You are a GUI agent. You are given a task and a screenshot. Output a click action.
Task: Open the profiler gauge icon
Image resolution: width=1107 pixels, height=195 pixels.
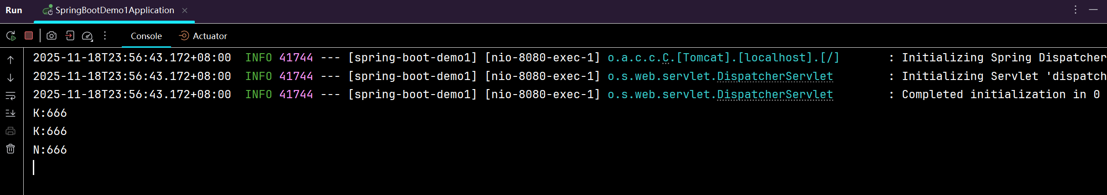87,36
